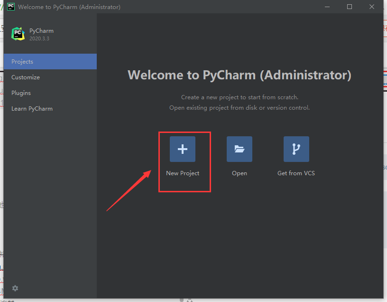Select the Projects tab
This screenshot has height=302, width=387.
click(x=50, y=62)
